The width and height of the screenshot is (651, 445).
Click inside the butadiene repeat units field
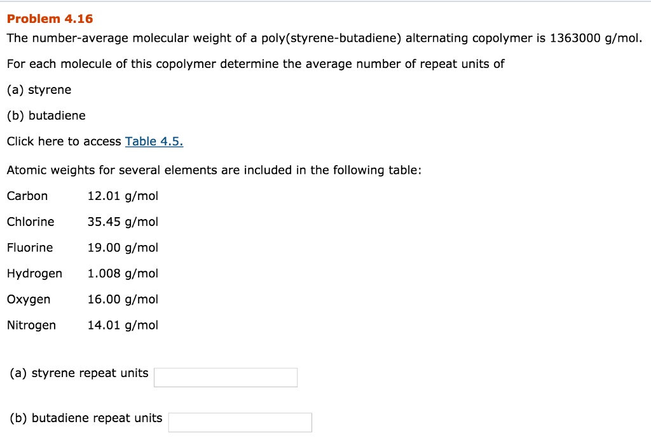point(240,422)
